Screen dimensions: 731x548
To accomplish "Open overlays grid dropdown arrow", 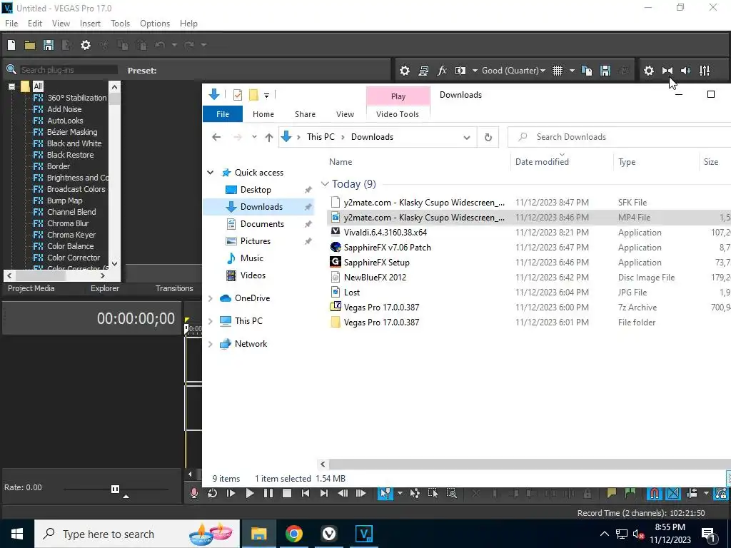I will (x=572, y=71).
